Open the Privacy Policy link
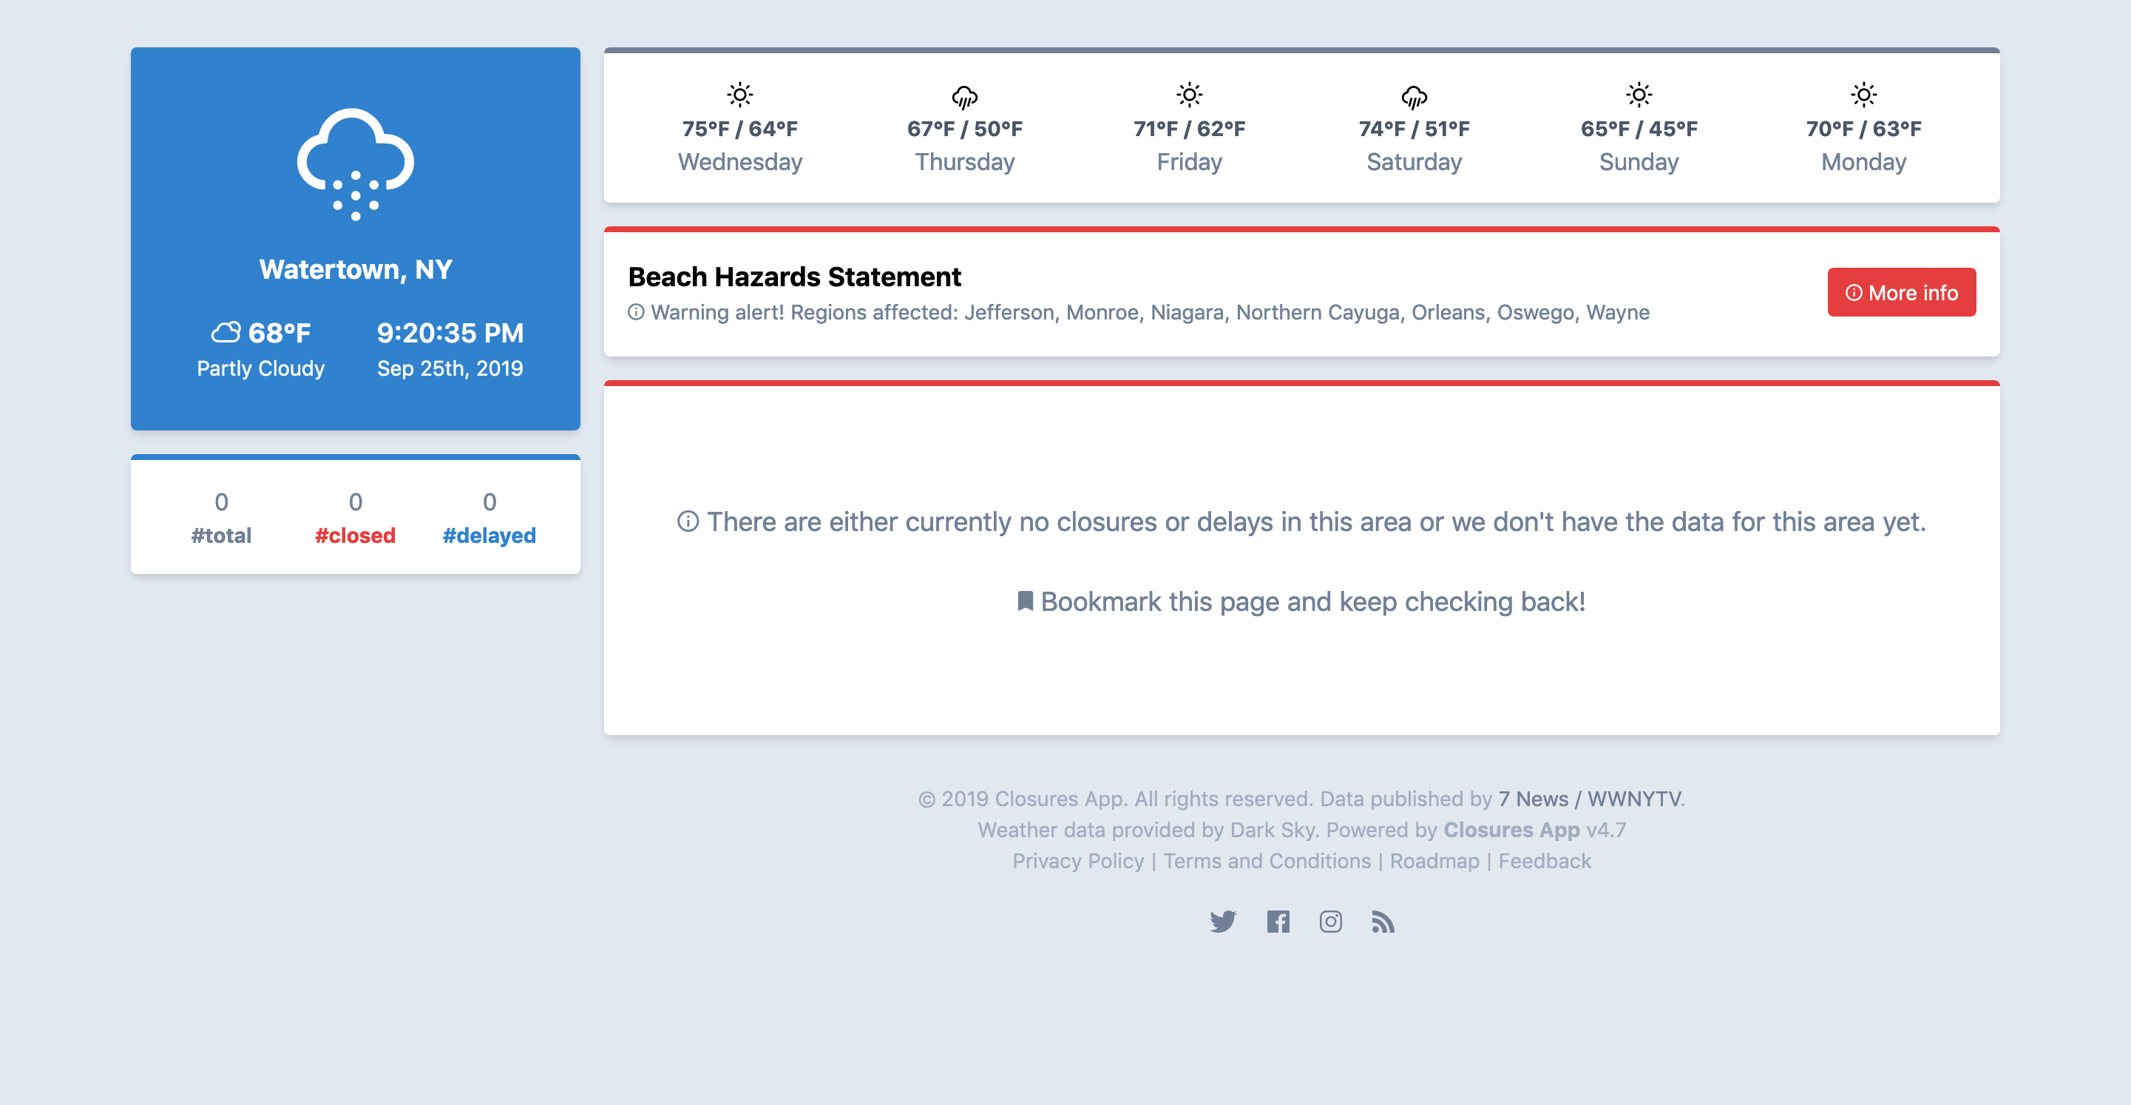 click(1078, 861)
